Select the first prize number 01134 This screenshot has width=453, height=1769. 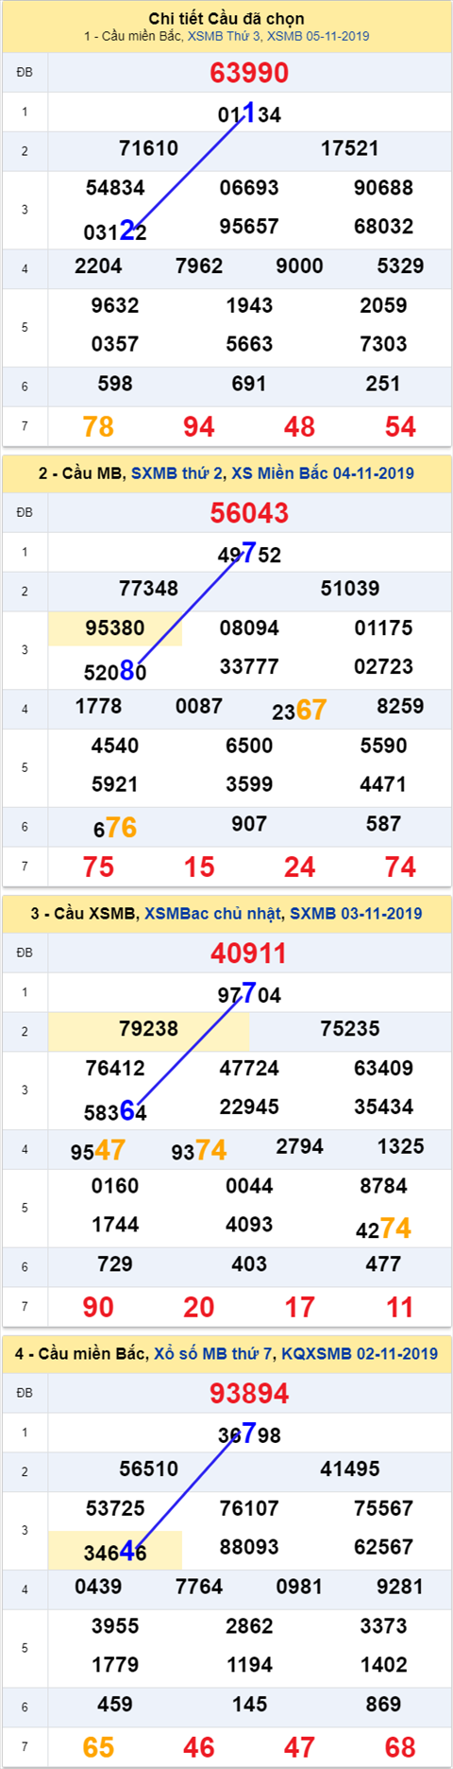tap(249, 114)
